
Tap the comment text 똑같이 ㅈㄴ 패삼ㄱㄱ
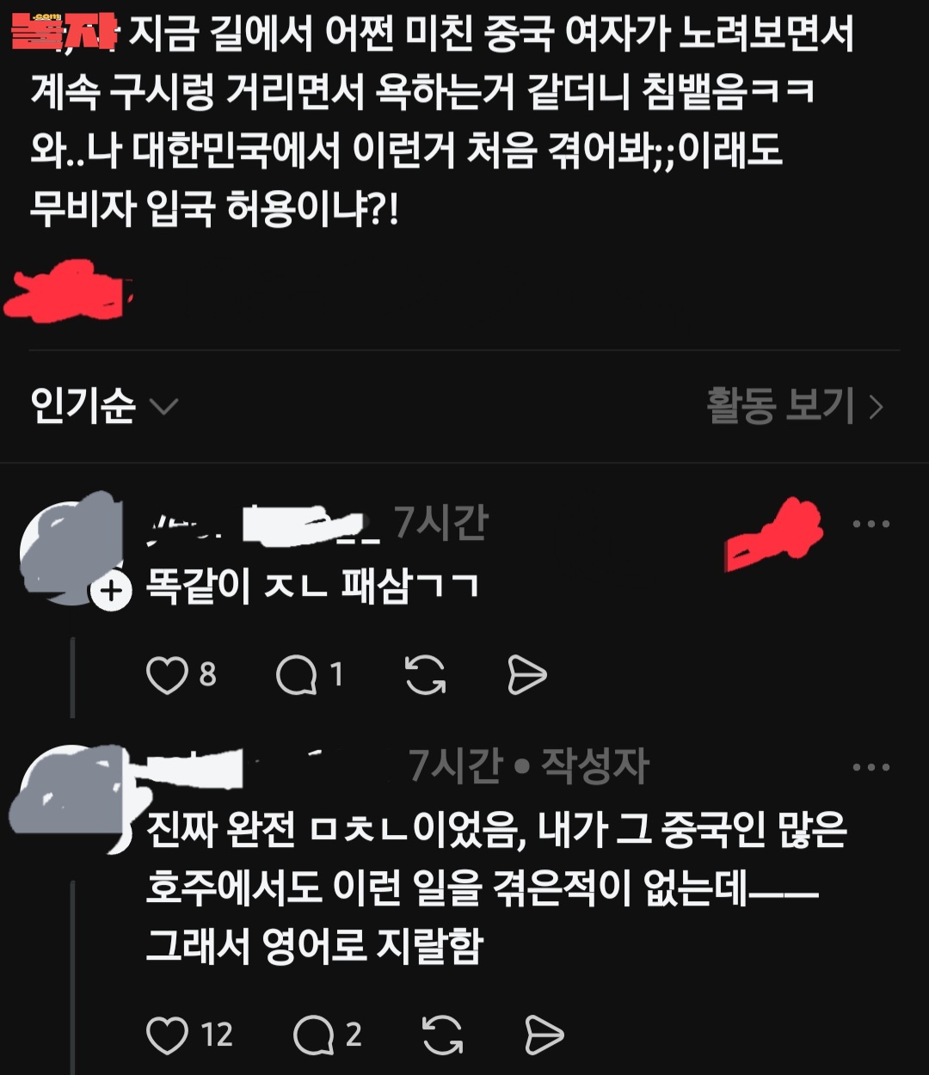[312, 588]
